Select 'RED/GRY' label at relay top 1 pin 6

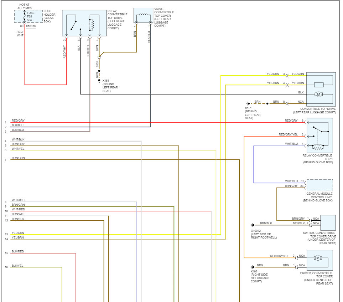tap(291, 121)
